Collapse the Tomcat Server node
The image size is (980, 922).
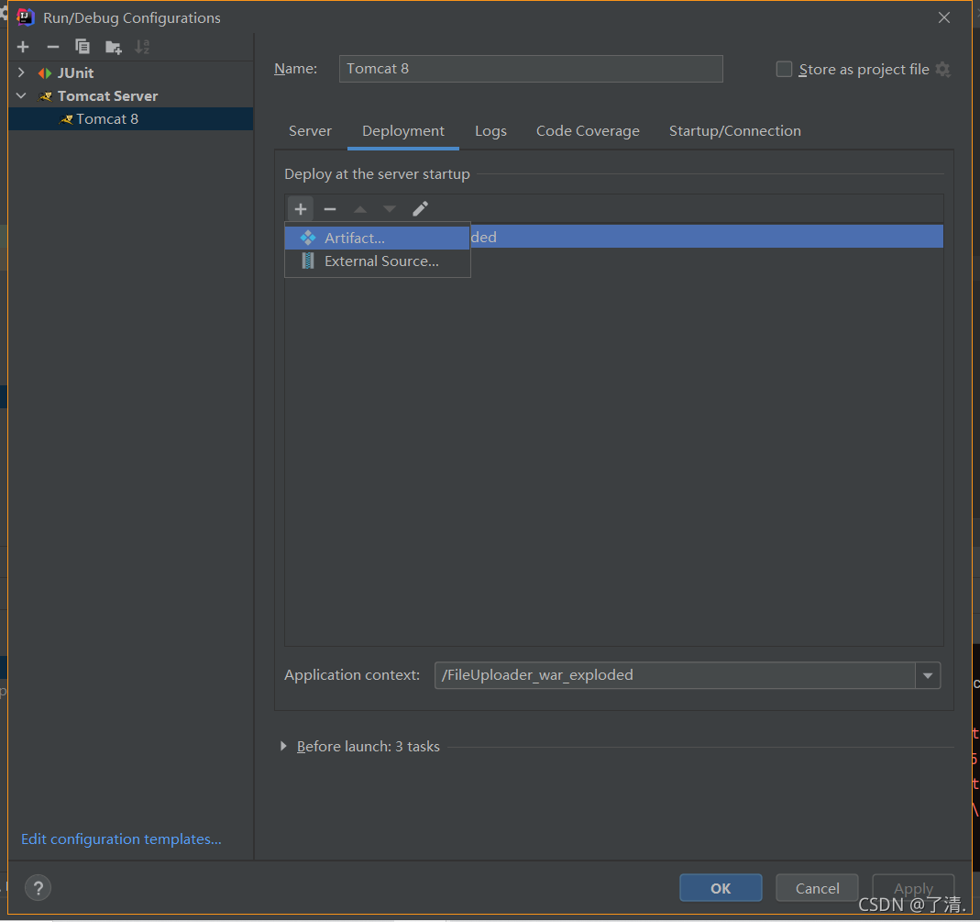click(21, 95)
